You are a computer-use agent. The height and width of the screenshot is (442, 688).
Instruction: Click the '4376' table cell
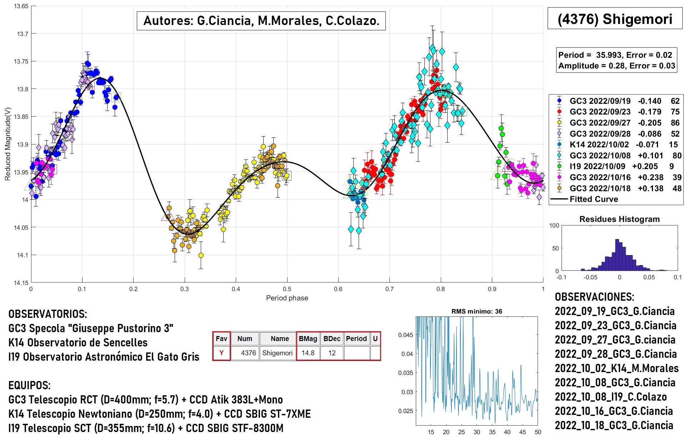245,353
